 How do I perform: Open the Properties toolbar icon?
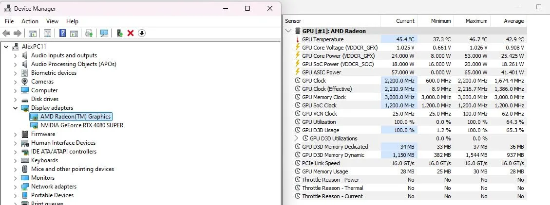point(47,33)
